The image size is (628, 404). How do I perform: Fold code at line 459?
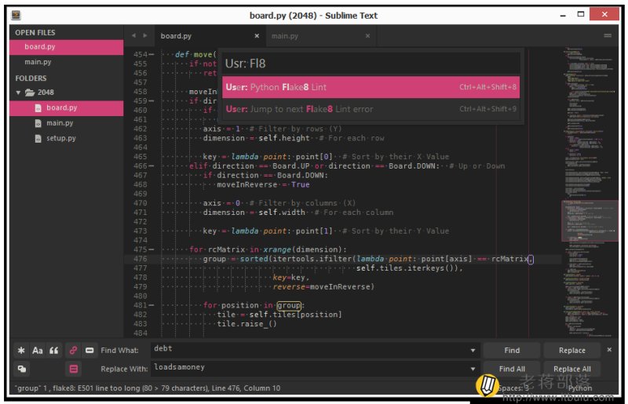tap(152, 101)
